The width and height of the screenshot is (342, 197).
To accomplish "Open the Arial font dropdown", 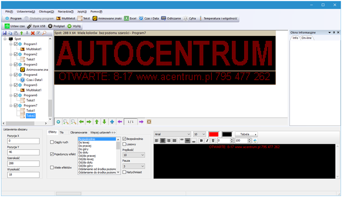I will pyautogui.click(x=173, y=134).
